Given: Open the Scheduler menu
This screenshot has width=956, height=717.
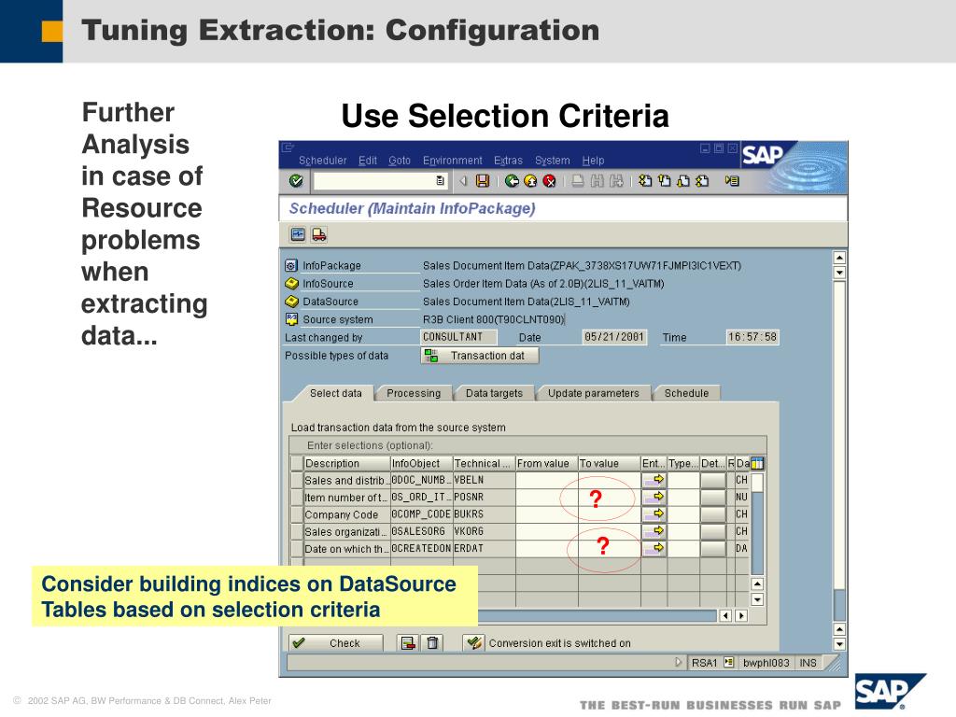Looking at the screenshot, I should 322,161.
